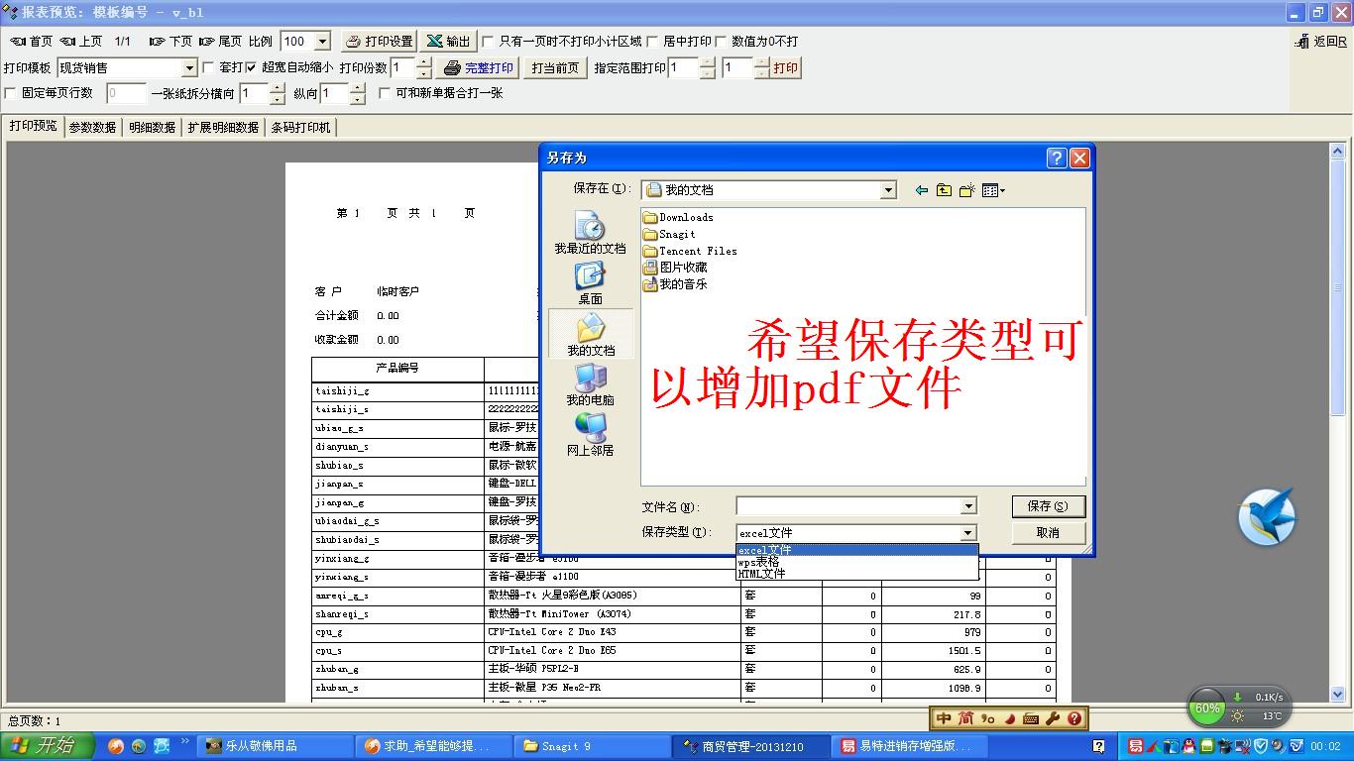Select the Downloads folder

(x=685, y=217)
